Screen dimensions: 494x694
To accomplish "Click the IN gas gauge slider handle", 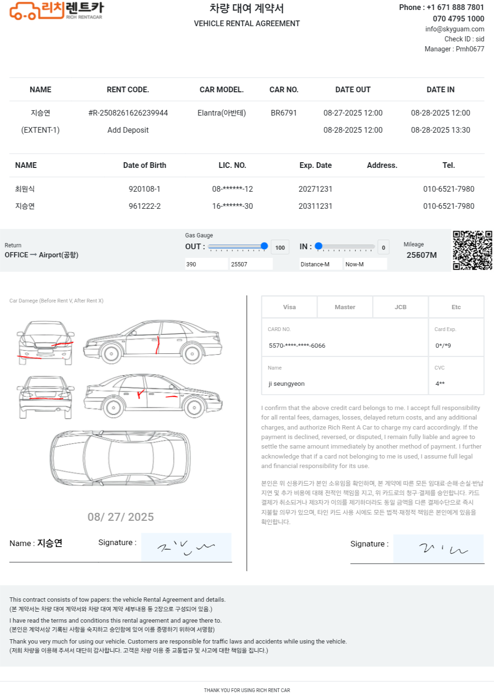I will [x=319, y=246].
